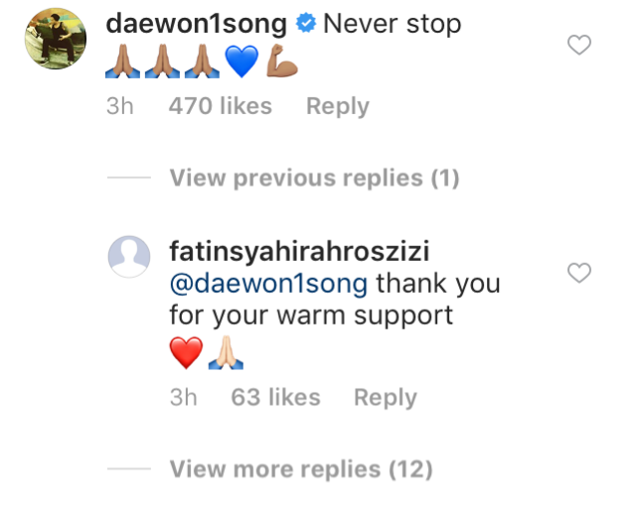
Task: Like daewon1song's "Never stop" comment
Action: 579,45
